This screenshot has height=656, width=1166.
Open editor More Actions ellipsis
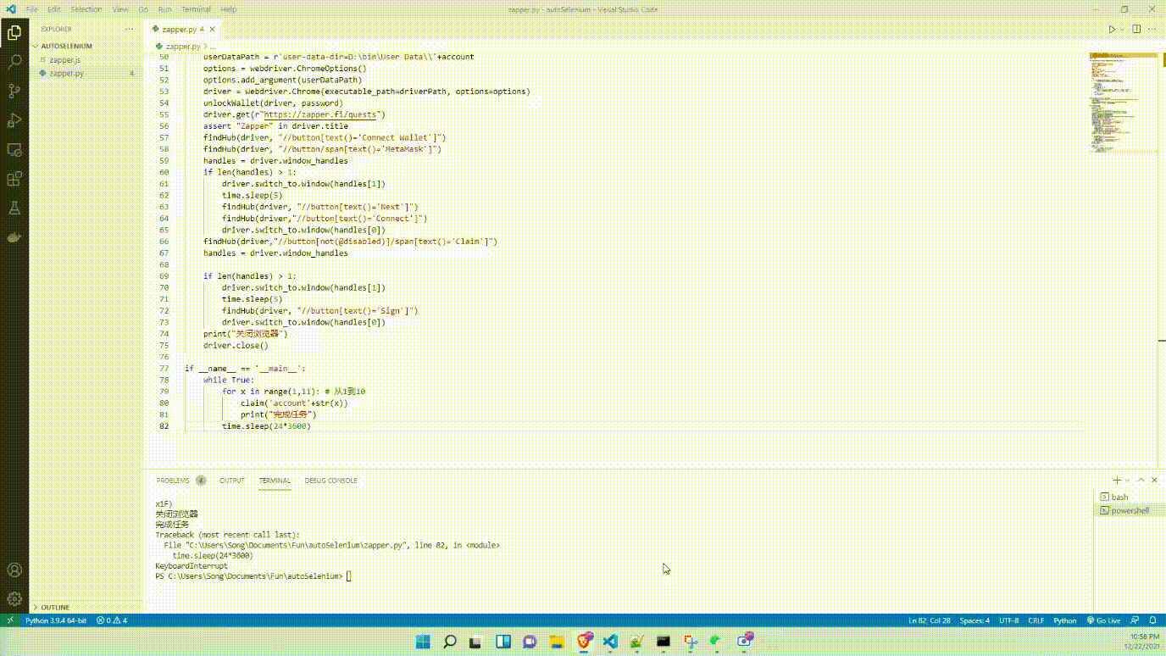1153,29
